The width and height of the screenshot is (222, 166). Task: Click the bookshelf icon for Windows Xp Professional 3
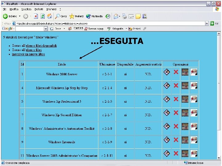click(185, 99)
